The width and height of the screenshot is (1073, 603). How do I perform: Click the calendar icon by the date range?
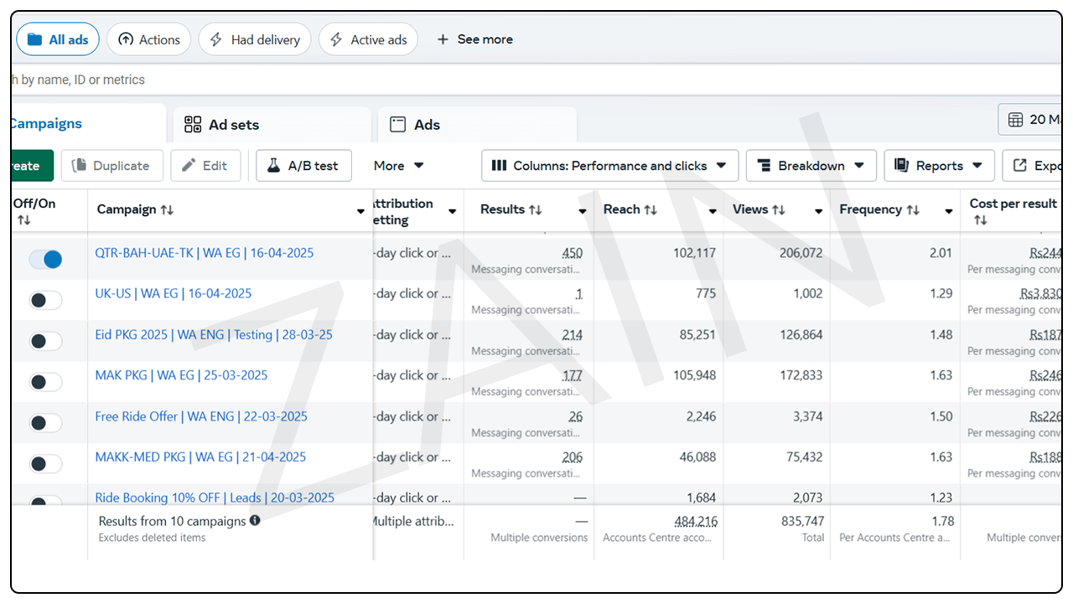1015,120
